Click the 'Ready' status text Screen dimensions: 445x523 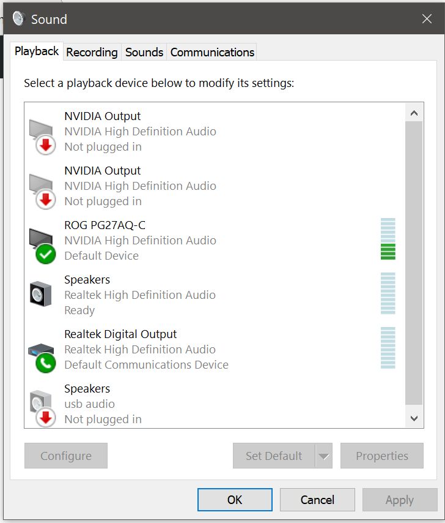point(79,310)
